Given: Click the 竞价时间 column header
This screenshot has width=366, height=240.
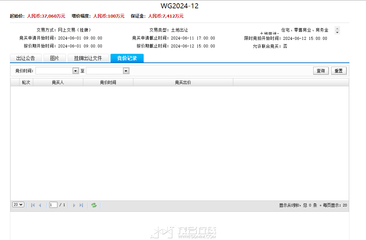Looking at the screenshot, I should (108, 82).
